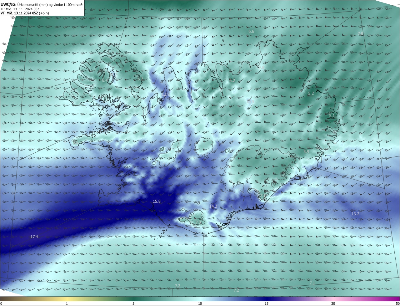400x306 pixels.
Task: Click the 15 tick label on the color scale
Action: coord(267,303)
